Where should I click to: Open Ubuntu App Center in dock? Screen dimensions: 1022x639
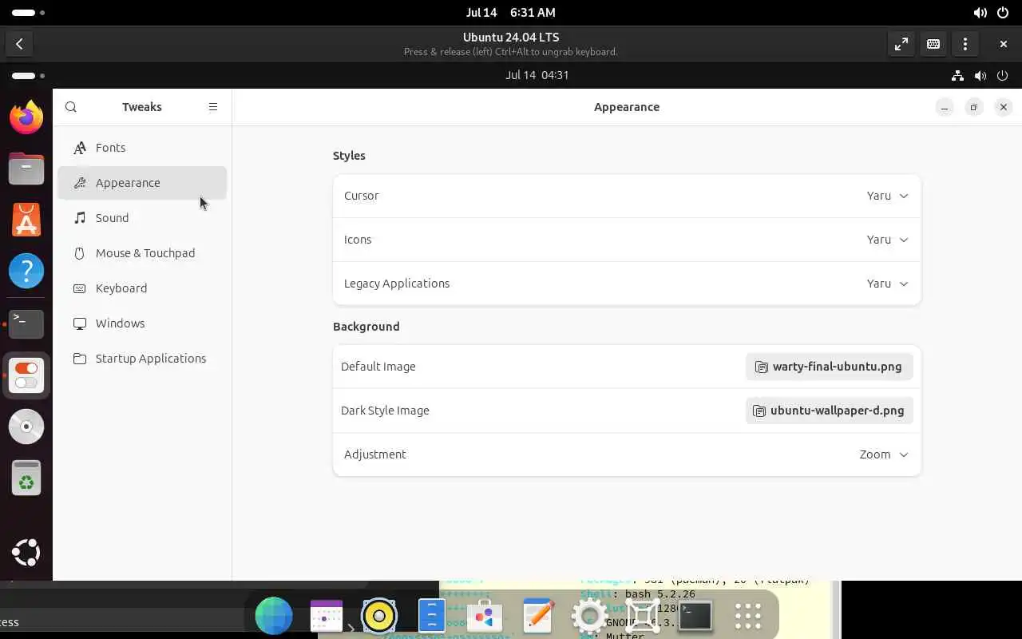pos(26,220)
